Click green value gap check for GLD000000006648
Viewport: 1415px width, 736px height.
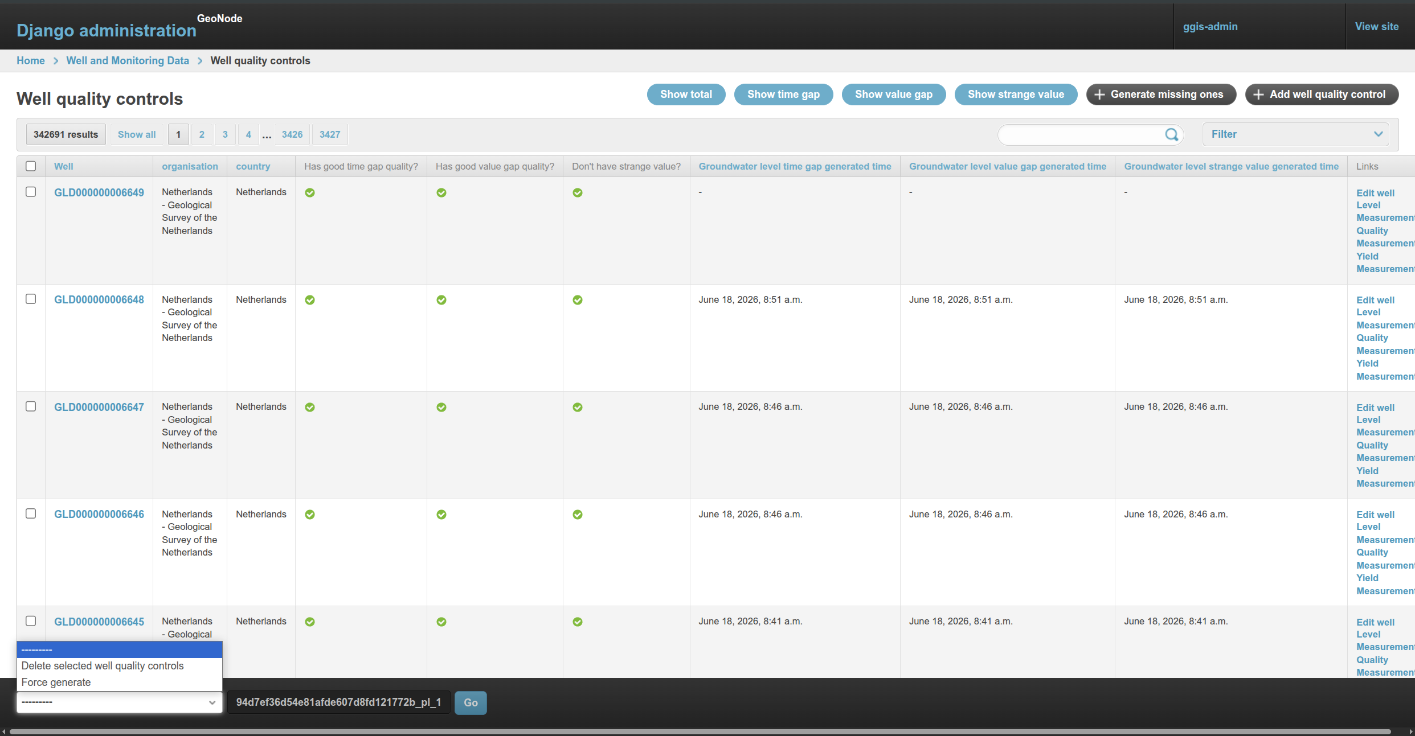441,300
